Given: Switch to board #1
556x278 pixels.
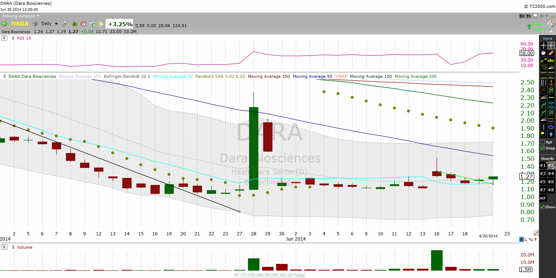Looking at the screenshot, I should (543, 165).
